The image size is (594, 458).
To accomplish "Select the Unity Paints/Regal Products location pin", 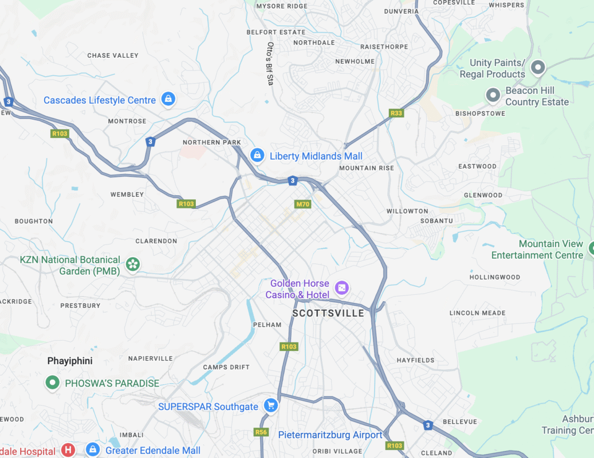I will (538, 68).
